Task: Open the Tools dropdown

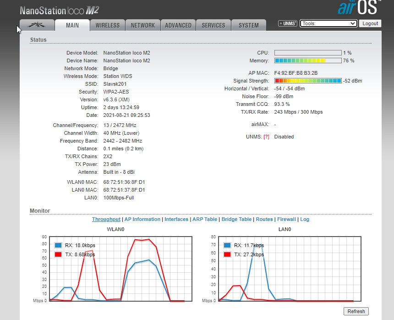Action: [x=328, y=23]
